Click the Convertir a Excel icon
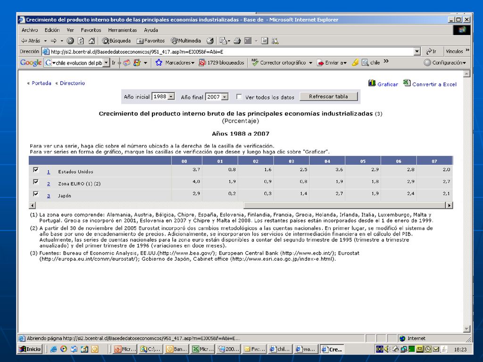This screenshot has height=362, width=483. coord(407,83)
